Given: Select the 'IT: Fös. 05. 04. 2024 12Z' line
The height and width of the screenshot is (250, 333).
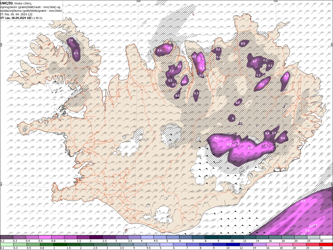Looking at the screenshot, I should point(16,14).
